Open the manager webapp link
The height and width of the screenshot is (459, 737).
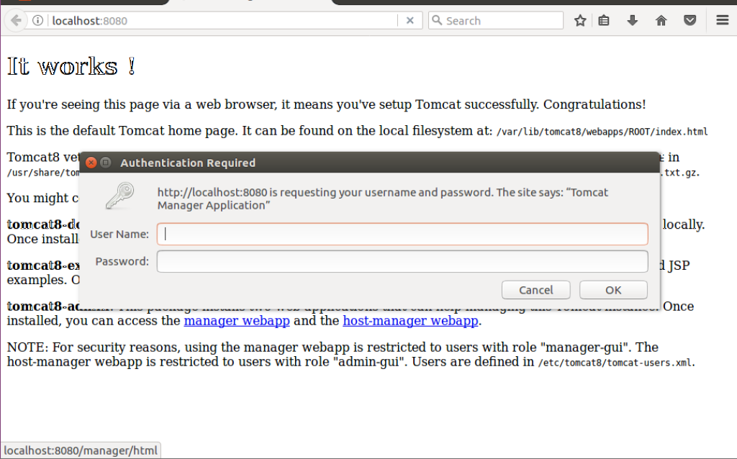pos(237,321)
